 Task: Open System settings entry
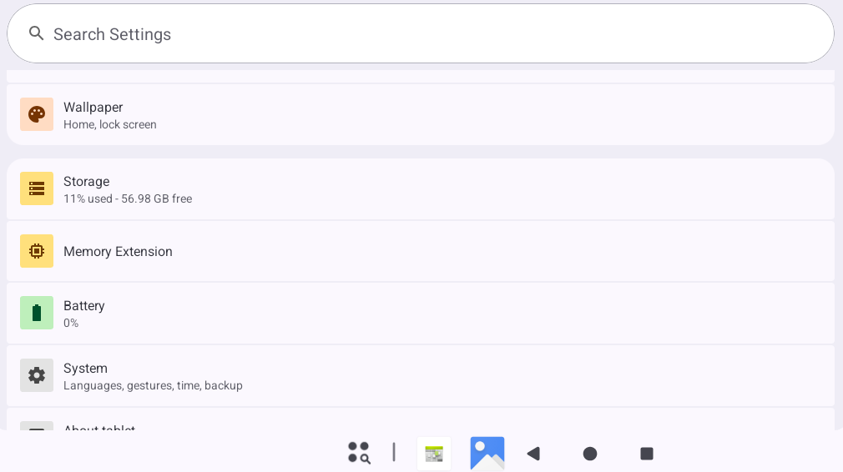(421, 376)
